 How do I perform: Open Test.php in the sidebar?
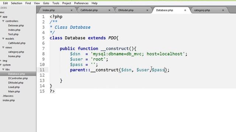pyautogui.click(x=13, y=34)
